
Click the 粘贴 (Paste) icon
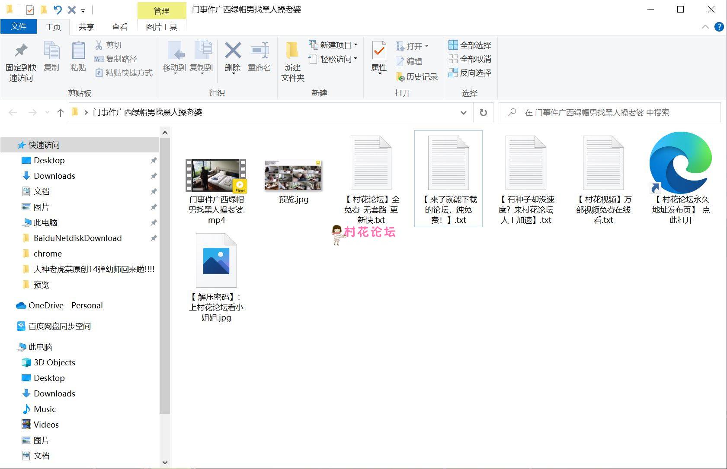[x=78, y=52]
